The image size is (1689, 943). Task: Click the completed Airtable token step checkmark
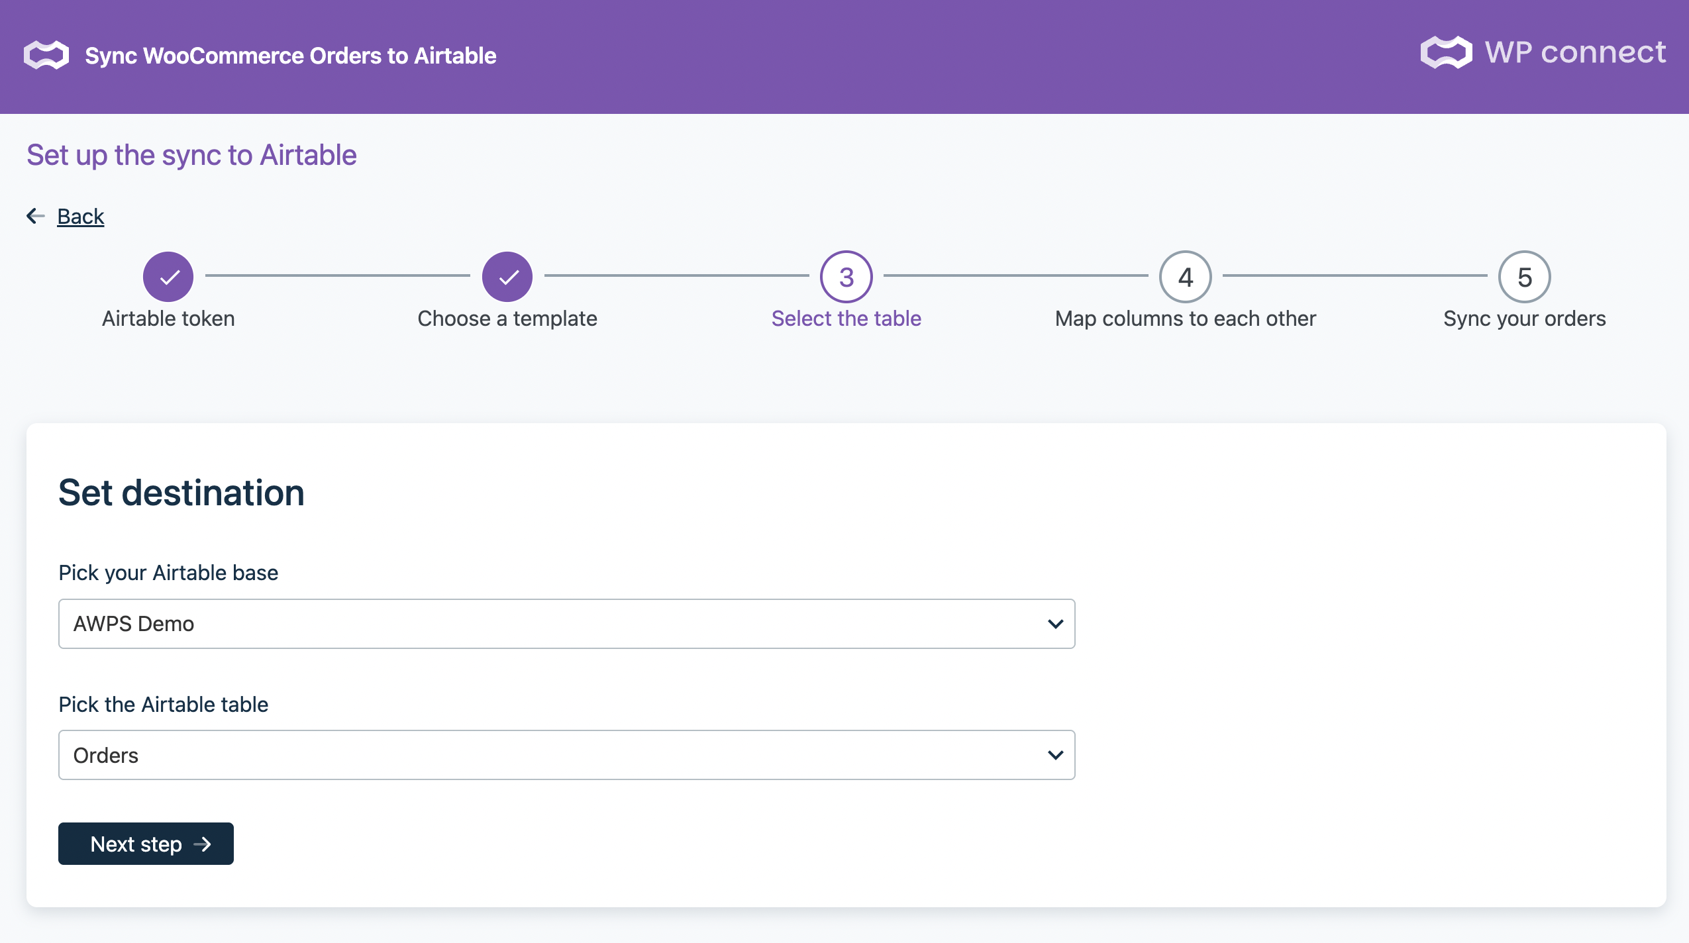[x=168, y=277]
